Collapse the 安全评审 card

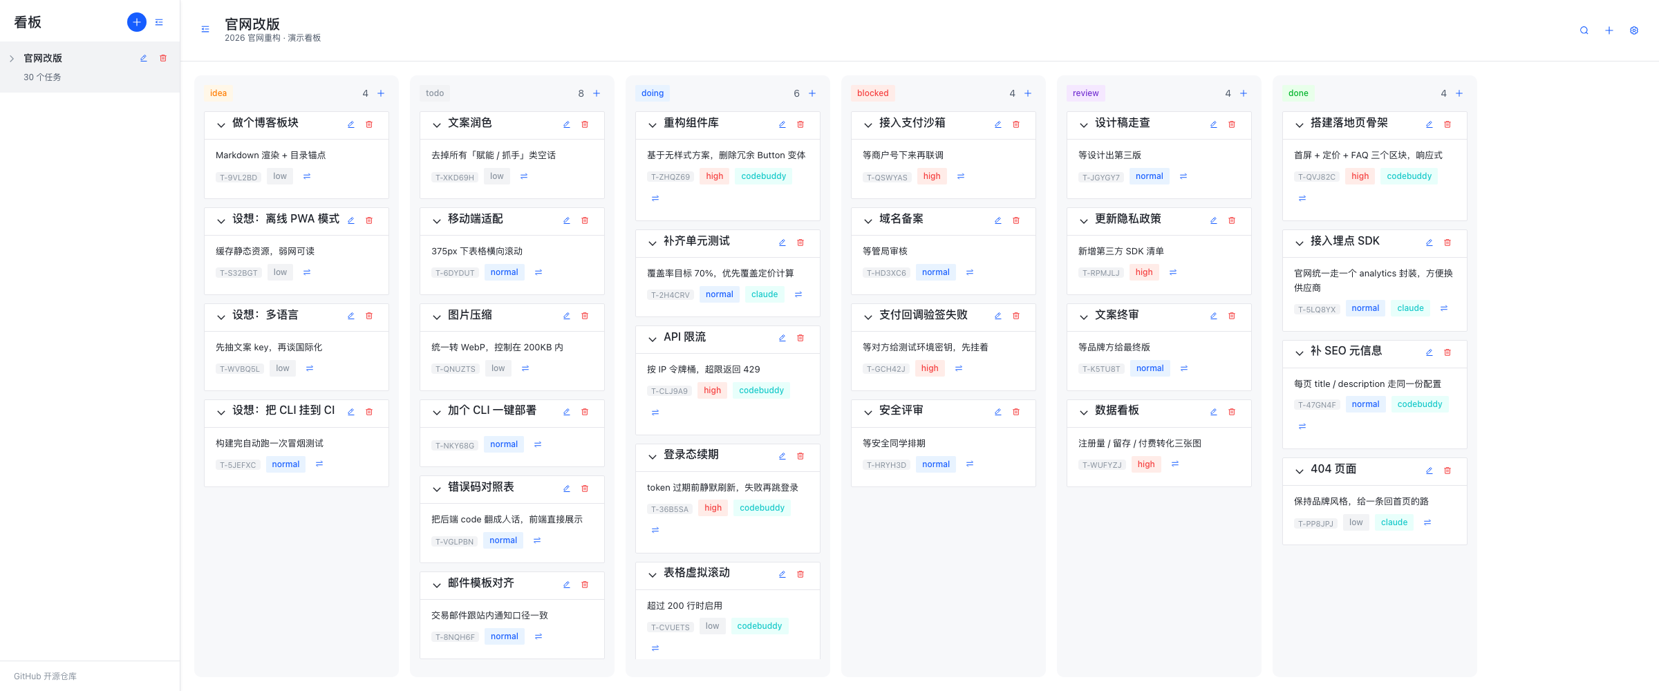tap(868, 413)
